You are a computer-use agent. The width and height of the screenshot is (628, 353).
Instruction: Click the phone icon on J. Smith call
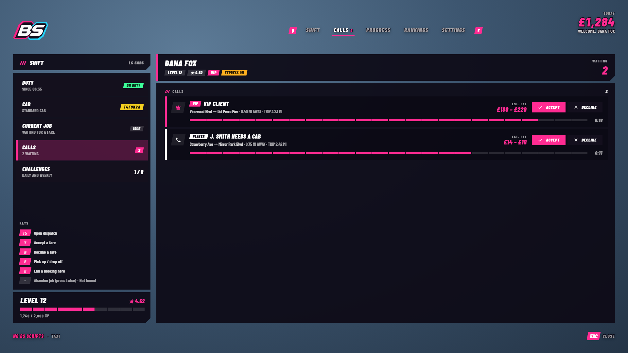coord(178,140)
